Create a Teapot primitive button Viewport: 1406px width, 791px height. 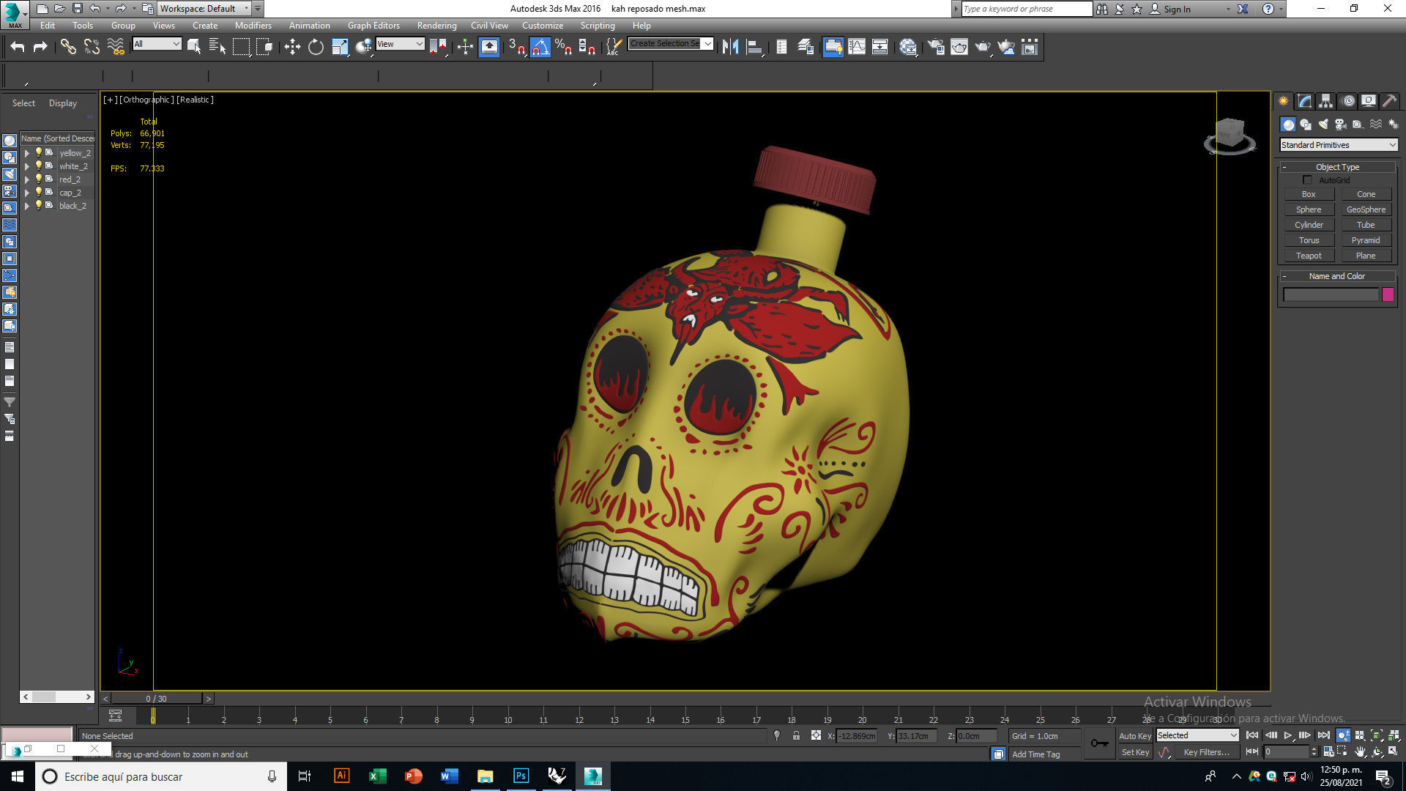(1309, 256)
